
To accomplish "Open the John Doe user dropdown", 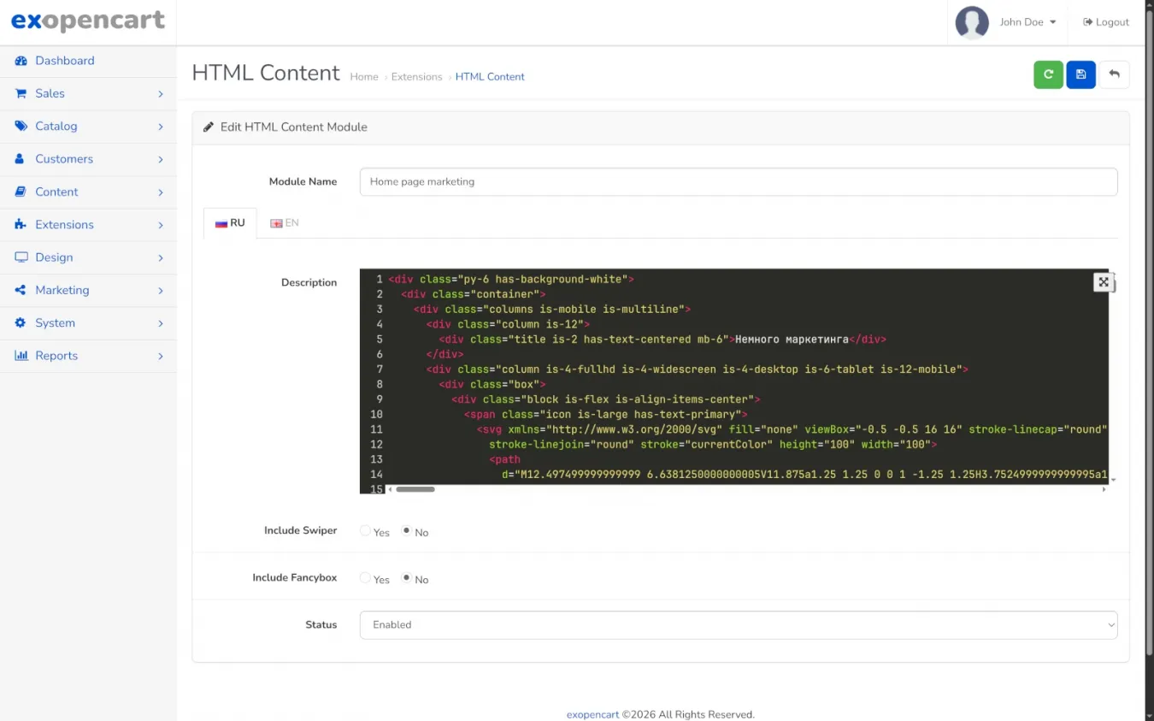I will (1027, 22).
